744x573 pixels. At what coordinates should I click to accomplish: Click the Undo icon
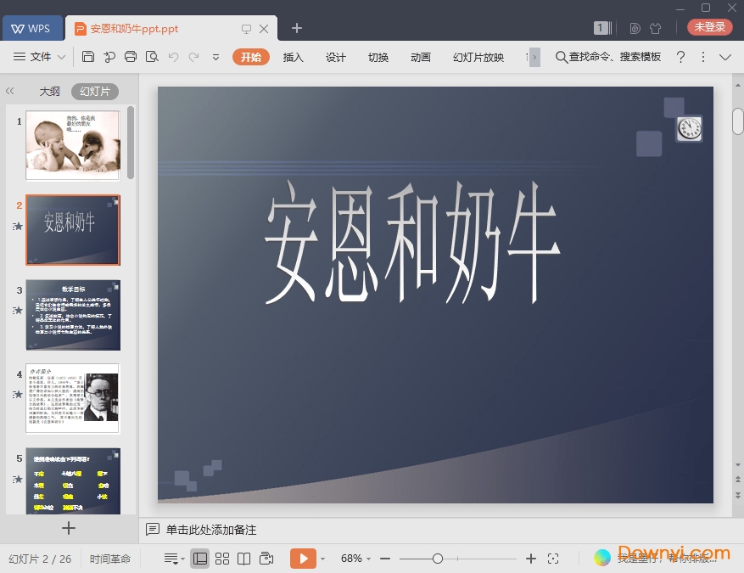[x=174, y=57]
